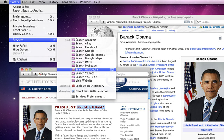Open the History menu
This screenshot has height=140, width=224.
click(x=54, y=2)
